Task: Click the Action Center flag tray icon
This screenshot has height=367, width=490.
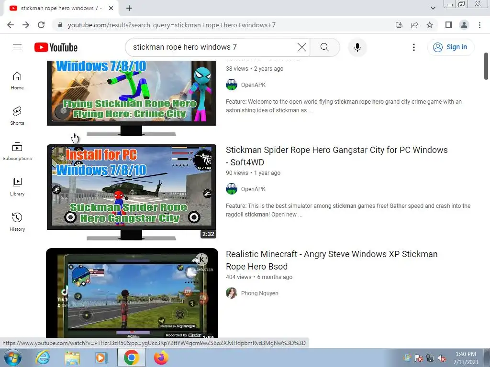Action: [418, 358]
